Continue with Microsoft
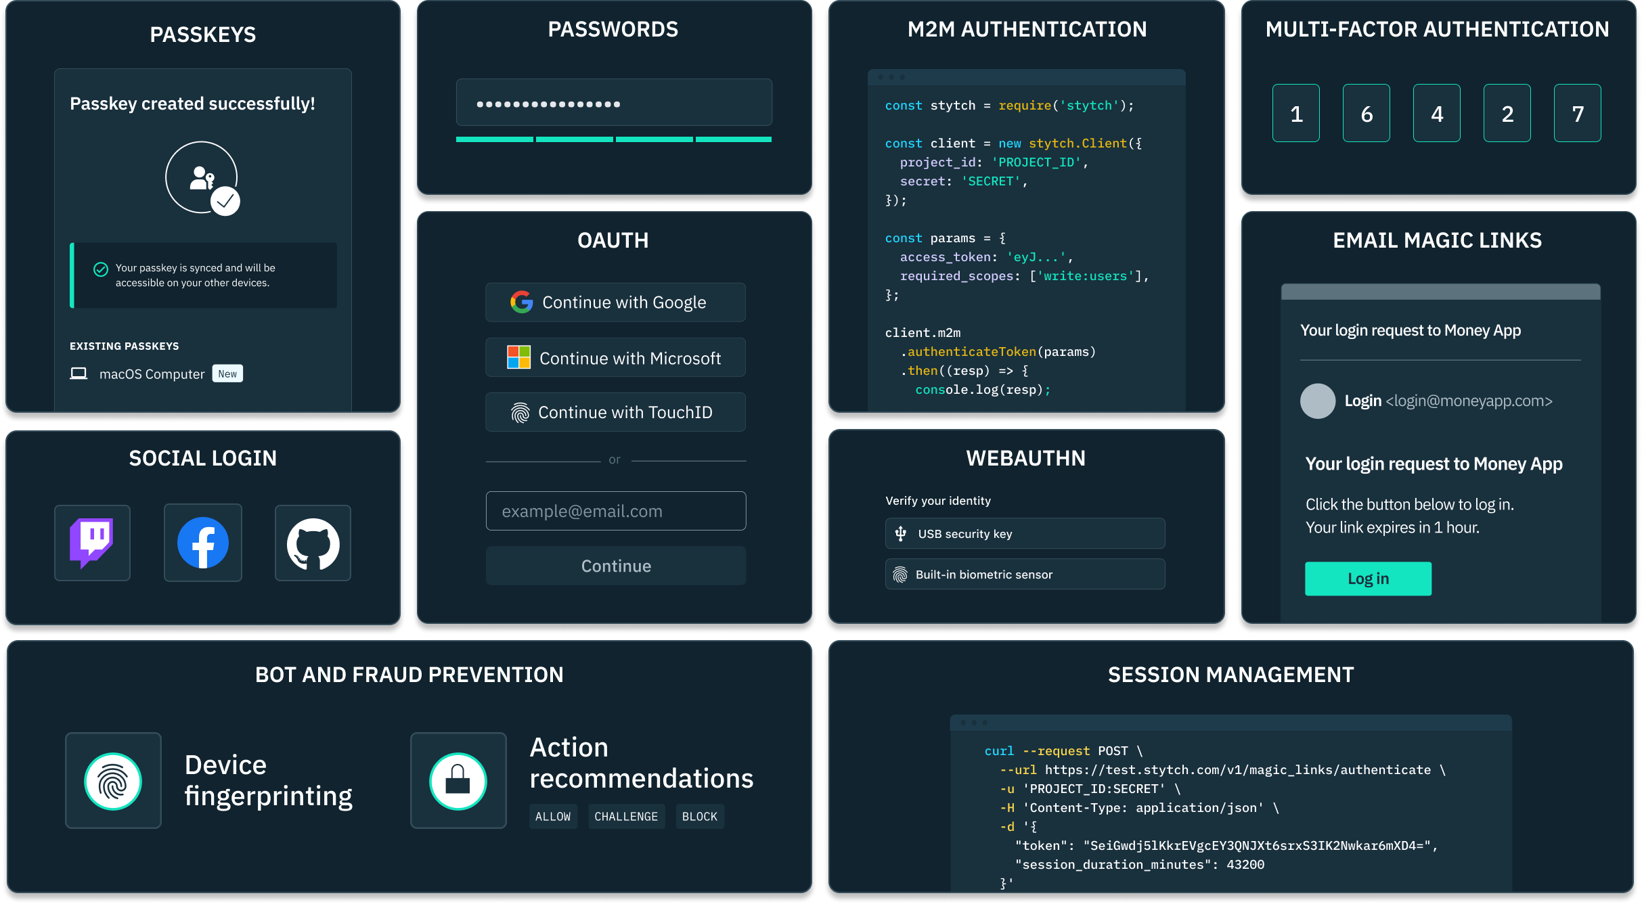1642x904 pixels. (x=615, y=357)
